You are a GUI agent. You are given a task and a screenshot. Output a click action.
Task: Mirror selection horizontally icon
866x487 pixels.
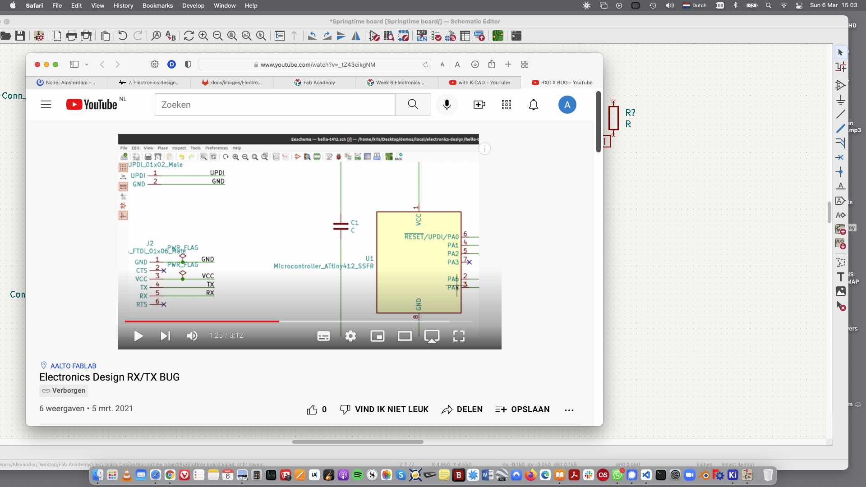pos(356,36)
